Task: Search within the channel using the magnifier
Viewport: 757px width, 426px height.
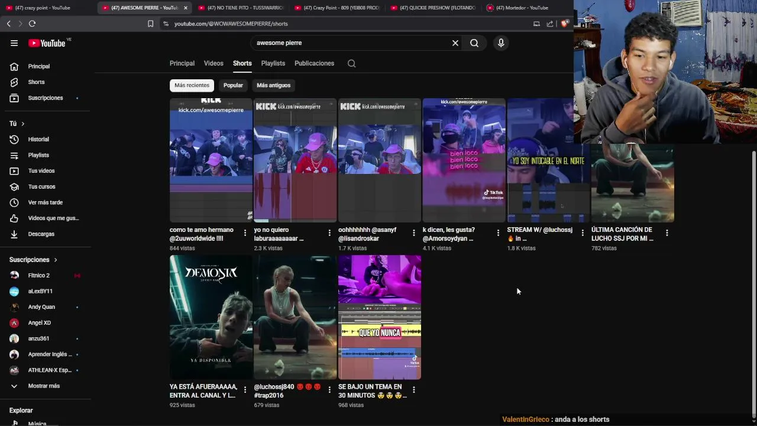Action: click(352, 63)
